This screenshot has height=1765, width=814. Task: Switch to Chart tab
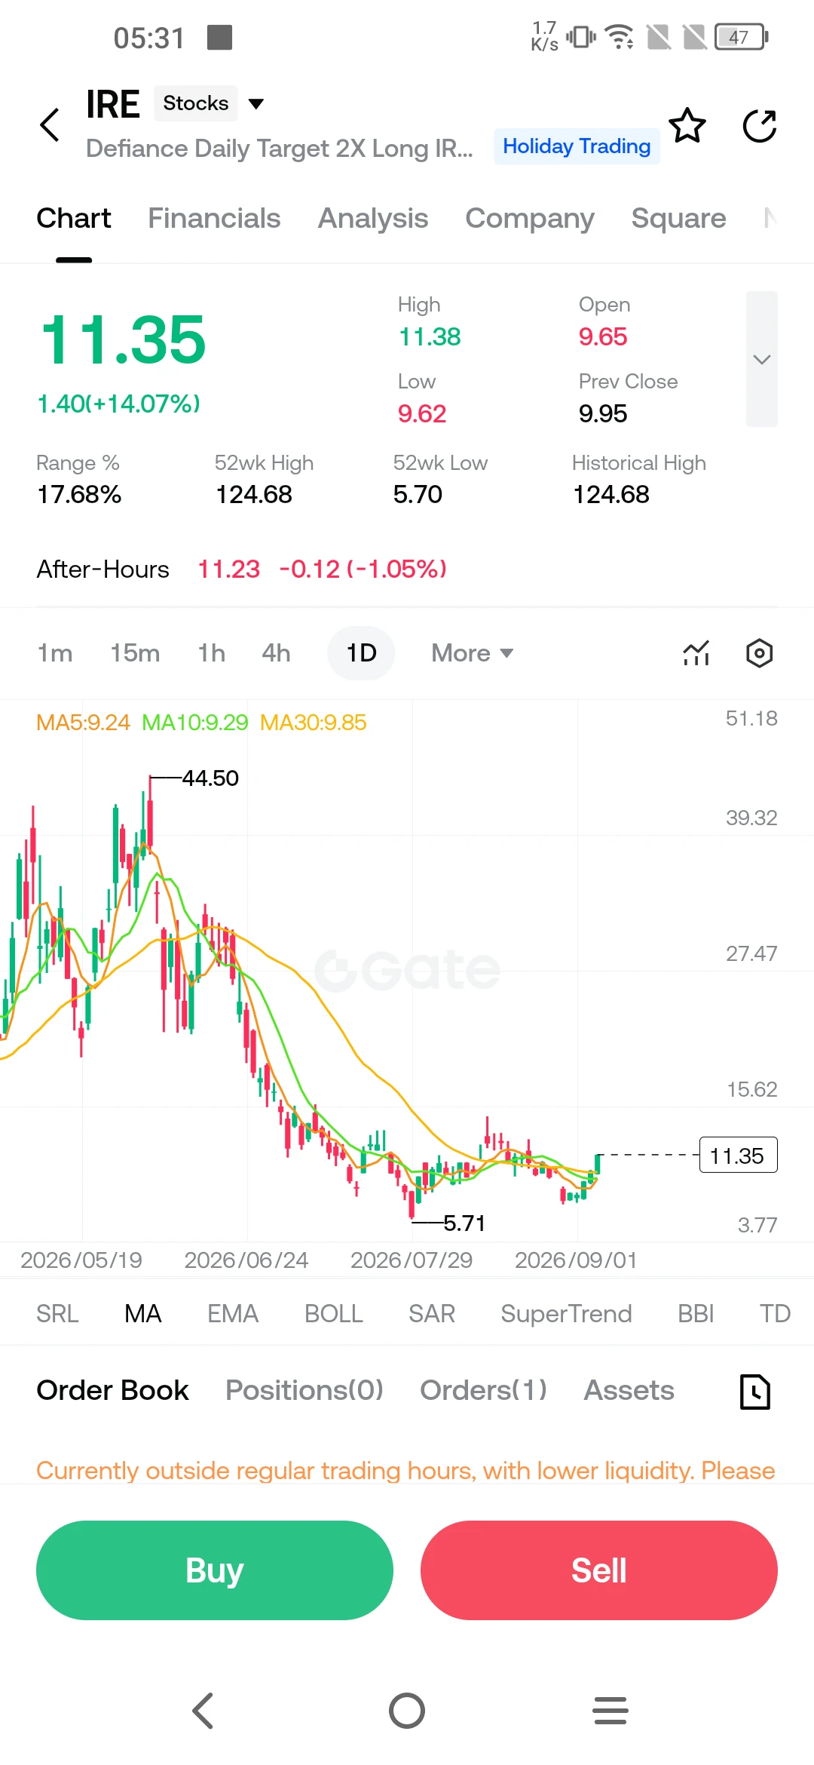(74, 218)
